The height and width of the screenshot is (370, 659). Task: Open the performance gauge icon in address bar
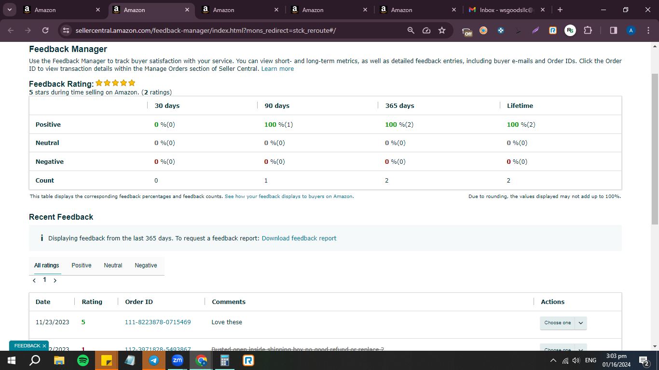(426, 30)
